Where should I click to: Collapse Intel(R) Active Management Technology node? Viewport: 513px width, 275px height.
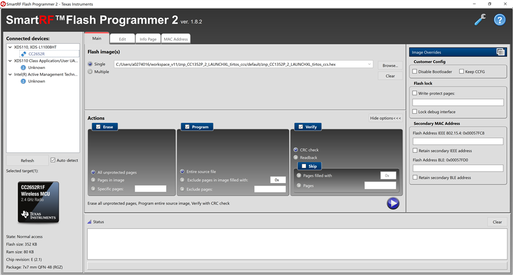(10, 74)
